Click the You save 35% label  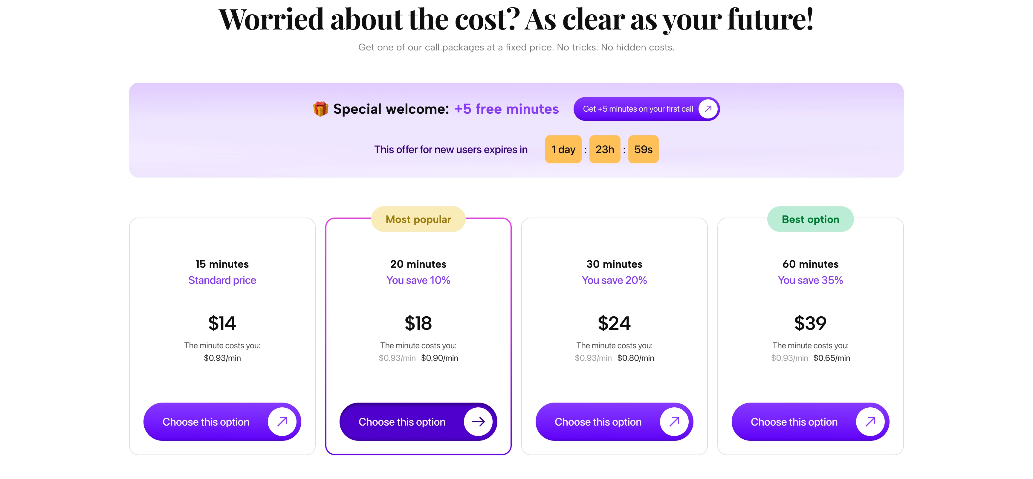pos(810,280)
